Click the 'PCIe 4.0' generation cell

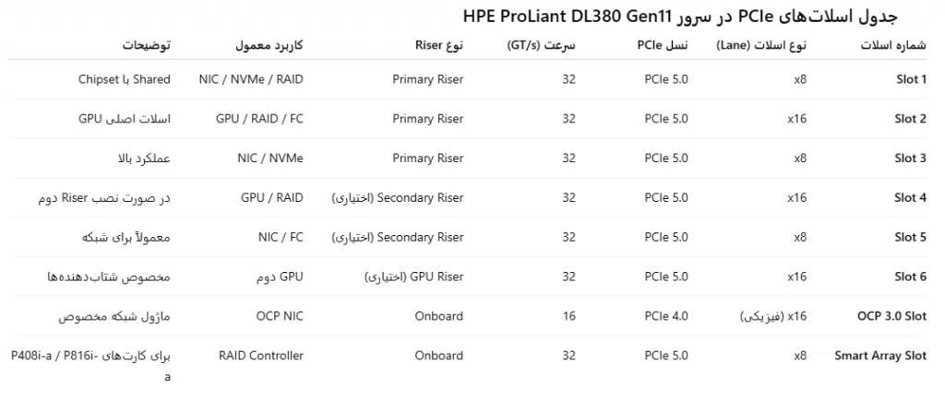click(666, 316)
